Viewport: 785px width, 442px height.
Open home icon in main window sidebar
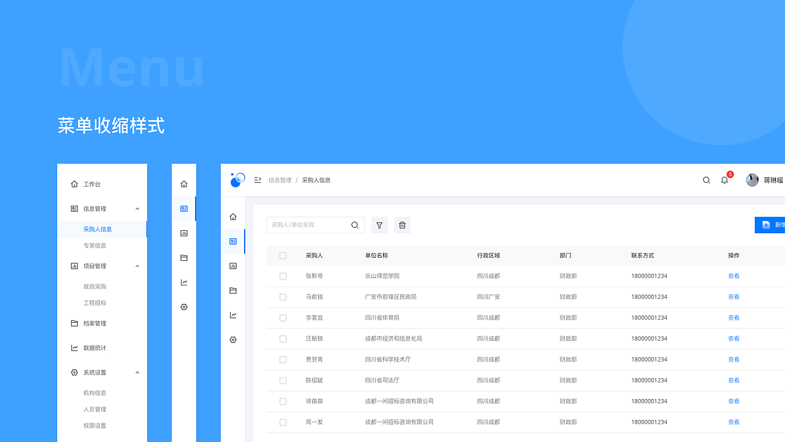[x=233, y=217]
